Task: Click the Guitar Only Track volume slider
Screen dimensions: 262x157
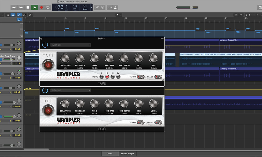Action: pos(9,59)
